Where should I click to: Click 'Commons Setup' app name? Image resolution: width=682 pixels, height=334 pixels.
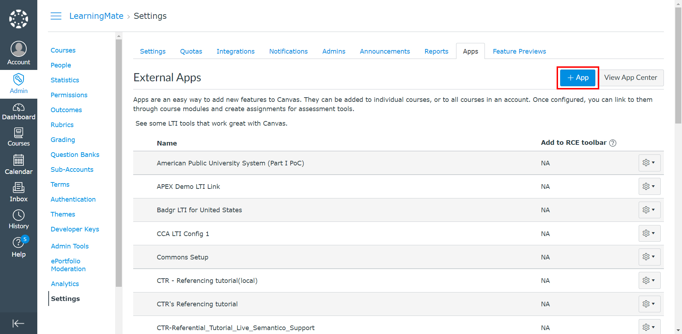[x=183, y=257]
